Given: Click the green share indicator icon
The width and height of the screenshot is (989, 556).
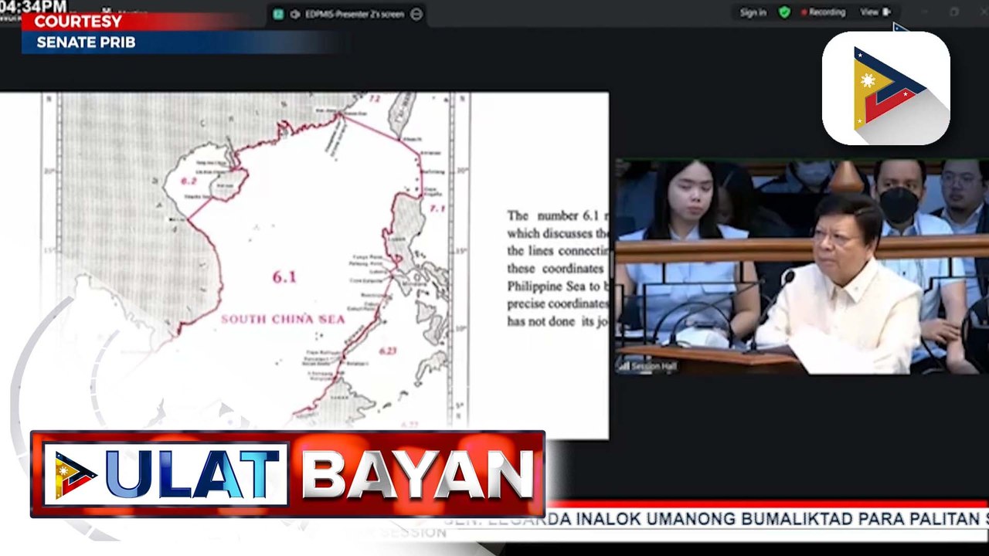Looking at the screenshot, I should (x=278, y=14).
